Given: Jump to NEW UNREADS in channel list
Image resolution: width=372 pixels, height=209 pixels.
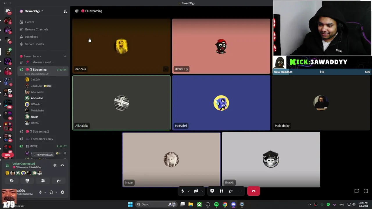Looking at the screenshot, I should 43,155.
